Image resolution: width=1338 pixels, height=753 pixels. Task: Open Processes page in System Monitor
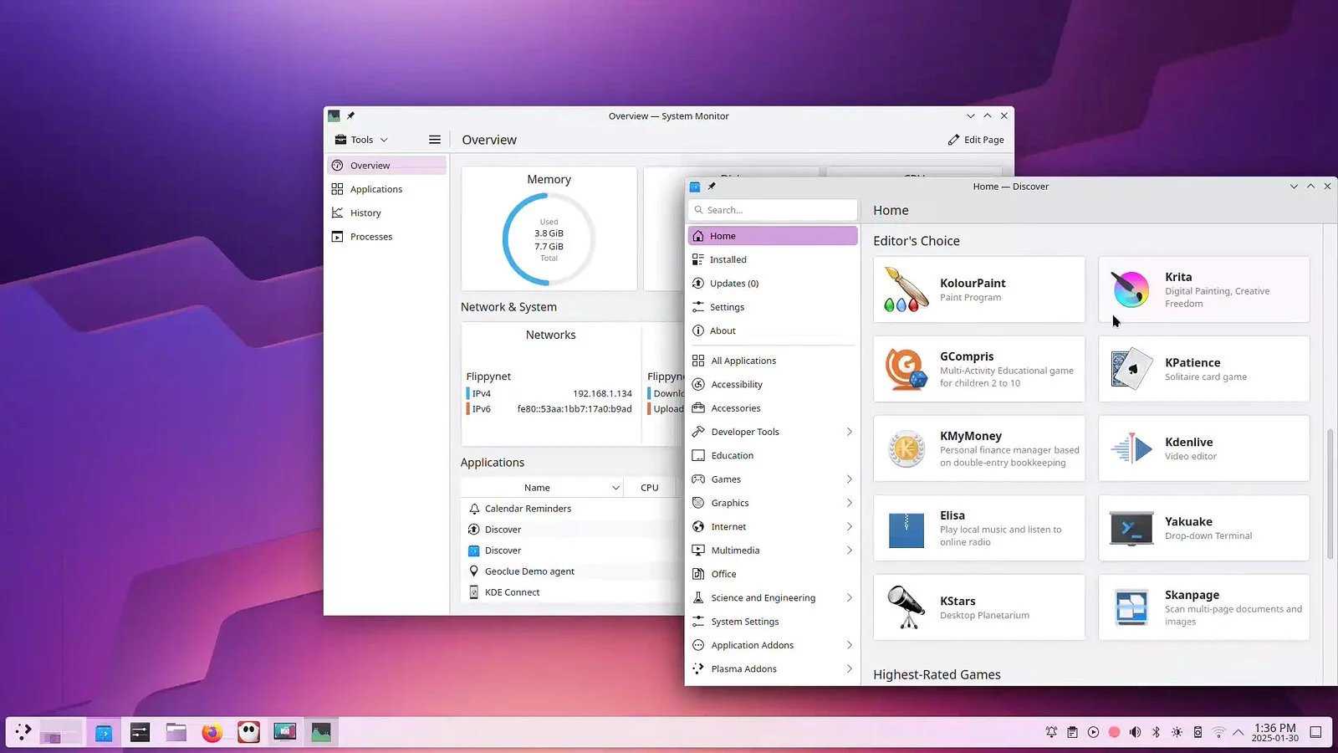[x=386, y=237]
